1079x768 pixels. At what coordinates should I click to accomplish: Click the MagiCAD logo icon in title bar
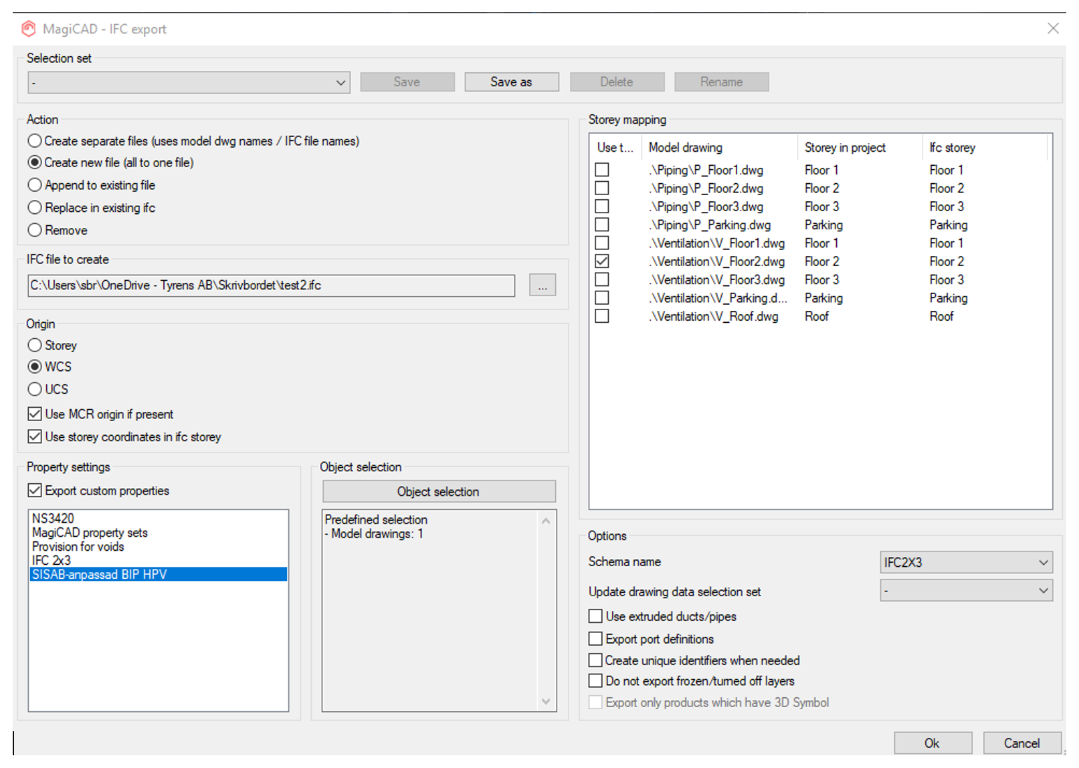(x=28, y=29)
